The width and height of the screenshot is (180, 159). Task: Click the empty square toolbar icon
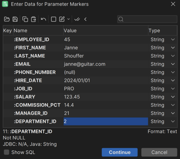[x=53, y=19]
